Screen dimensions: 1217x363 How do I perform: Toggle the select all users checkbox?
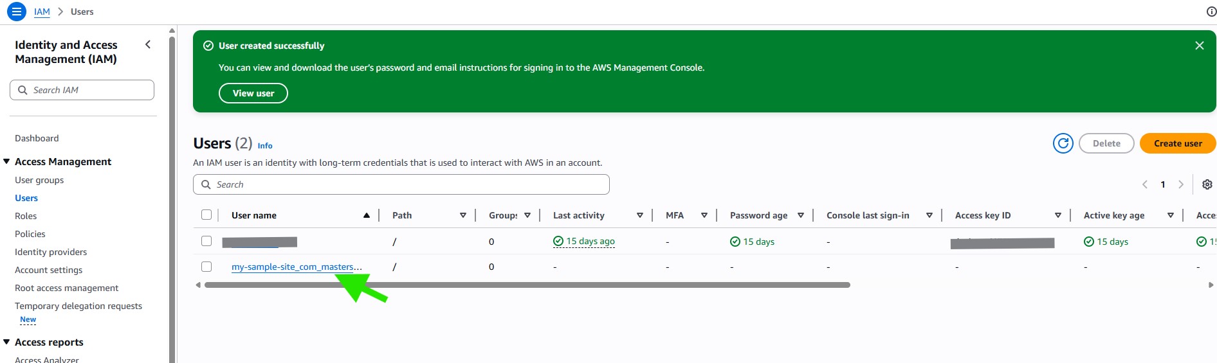click(206, 215)
